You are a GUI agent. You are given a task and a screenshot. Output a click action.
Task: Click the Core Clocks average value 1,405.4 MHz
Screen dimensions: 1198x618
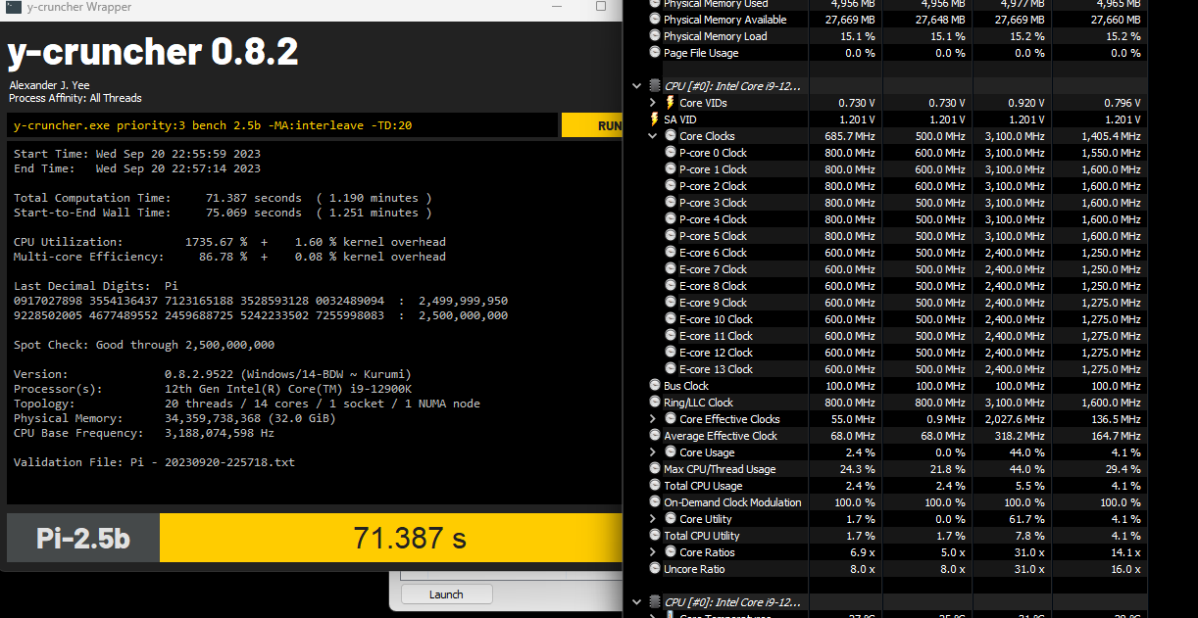click(1111, 136)
